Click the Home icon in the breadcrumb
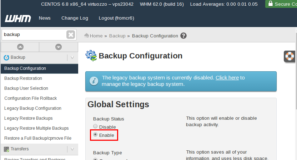The image size is (297, 160). pyautogui.click(x=86, y=36)
